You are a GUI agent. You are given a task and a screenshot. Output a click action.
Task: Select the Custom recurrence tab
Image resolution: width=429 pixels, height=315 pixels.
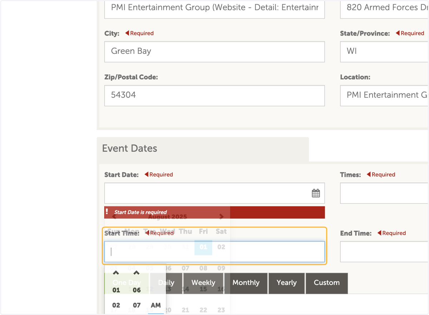coord(327,283)
